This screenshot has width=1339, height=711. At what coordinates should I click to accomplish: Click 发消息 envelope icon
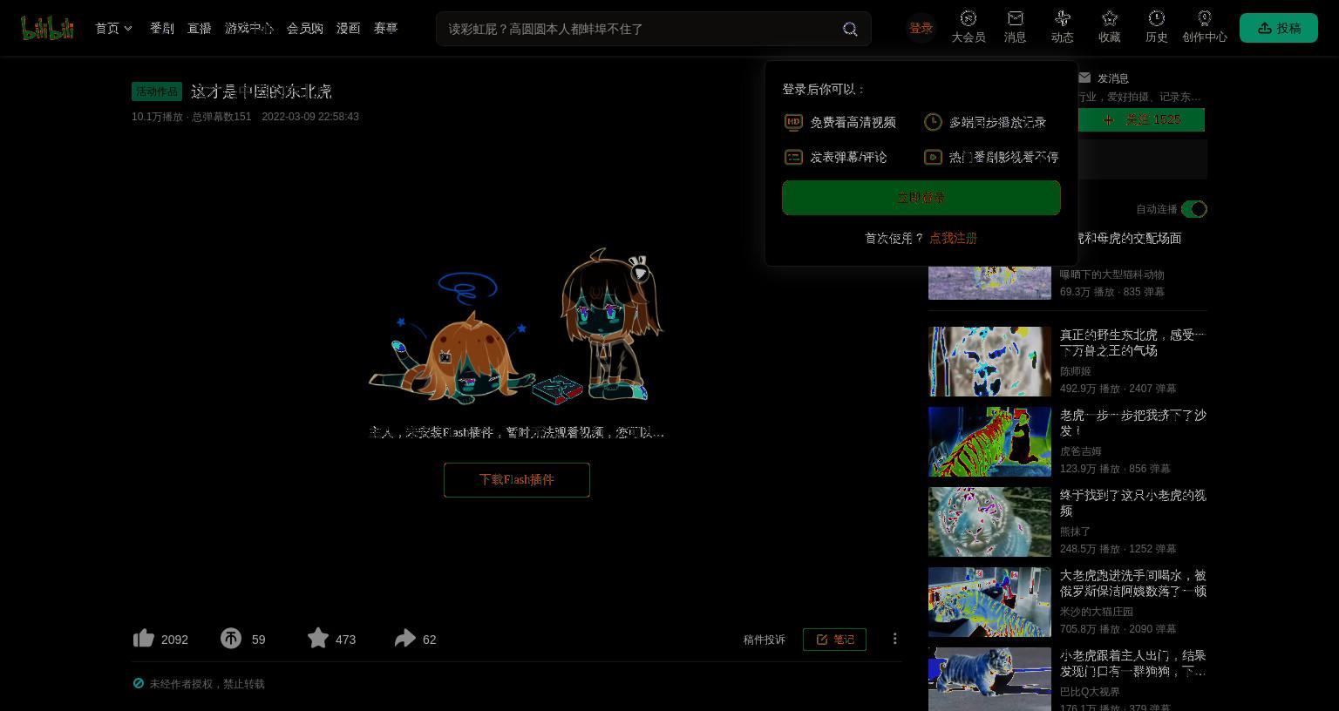pos(1084,78)
